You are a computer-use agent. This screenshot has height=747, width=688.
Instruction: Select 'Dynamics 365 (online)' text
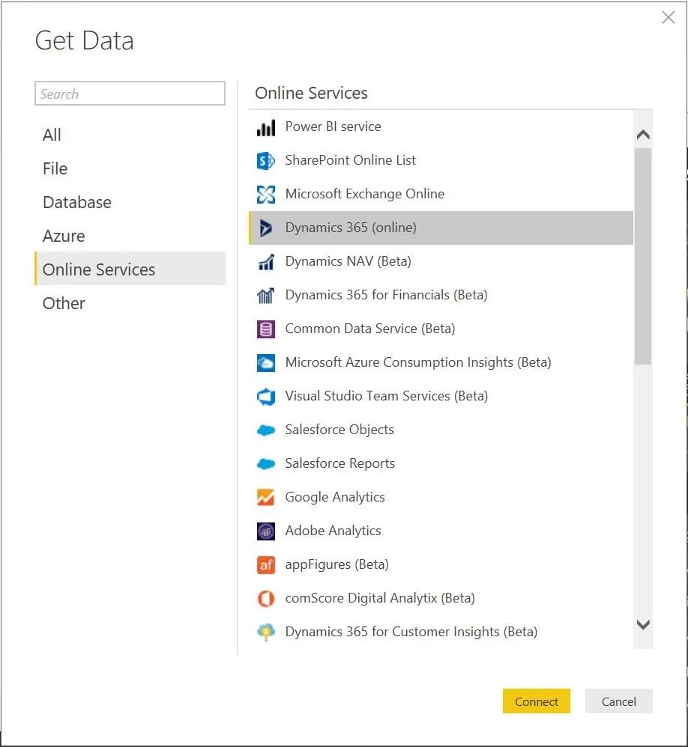[x=351, y=228]
